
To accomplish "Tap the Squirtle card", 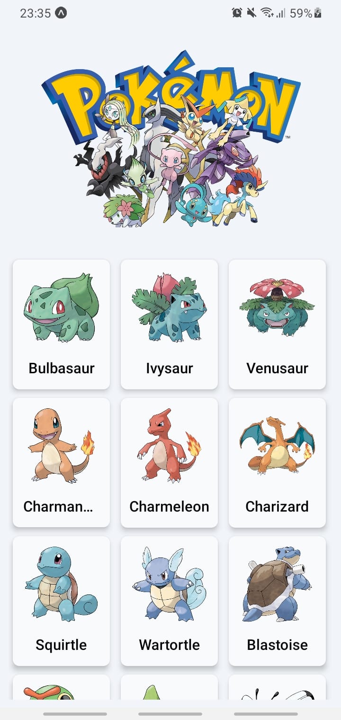I will click(61, 601).
